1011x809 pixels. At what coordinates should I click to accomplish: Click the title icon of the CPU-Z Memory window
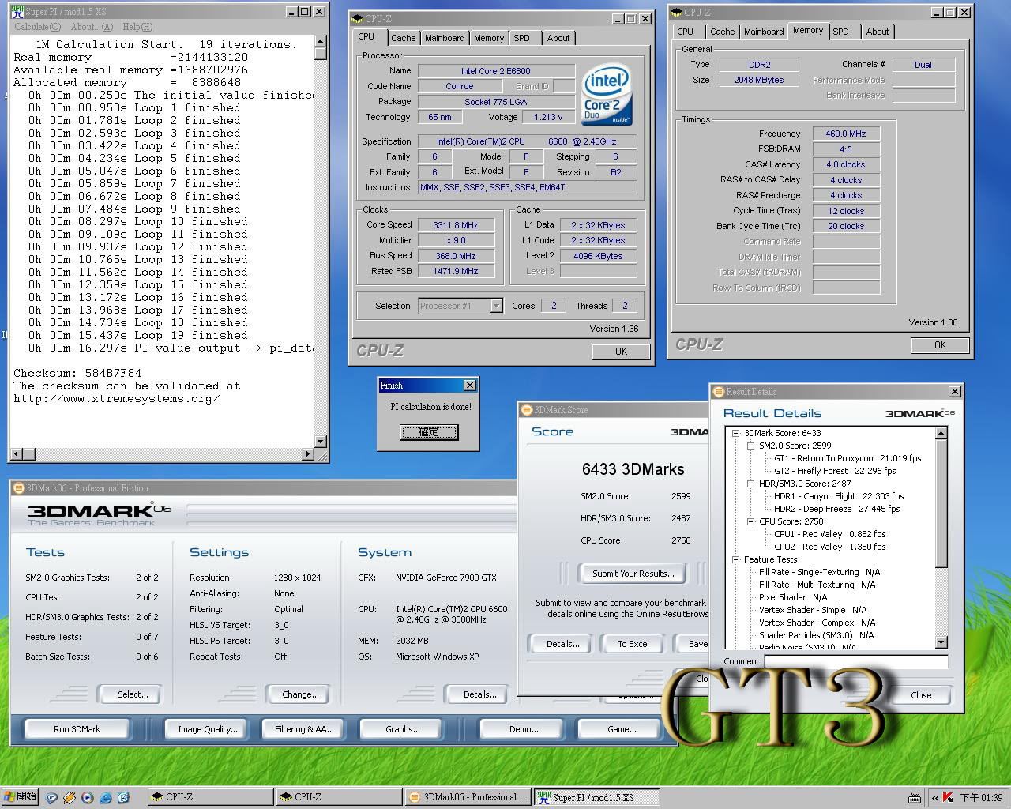click(x=676, y=13)
